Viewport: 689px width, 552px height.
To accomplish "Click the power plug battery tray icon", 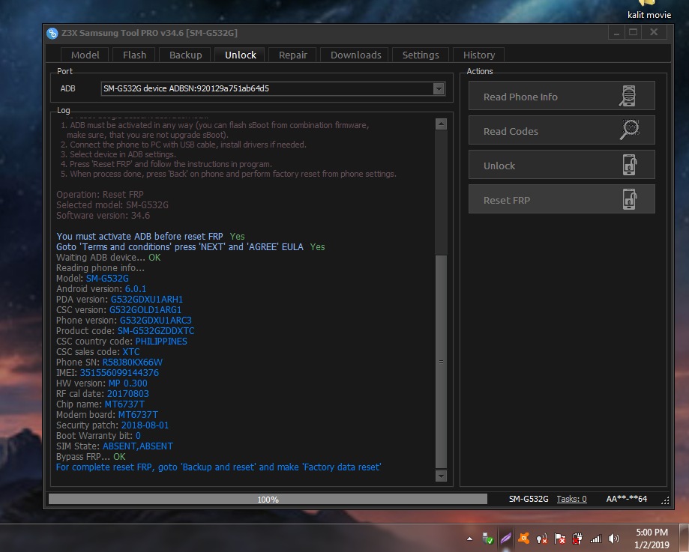I will click(x=577, y=539).
